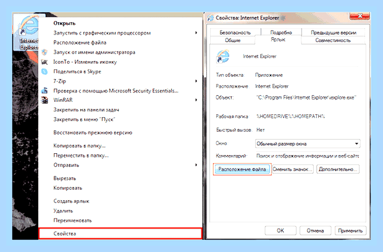The width and height of the screenshot is (383, 252).
Task: Click the Skype icon in context menu
Action: (44, 72)
